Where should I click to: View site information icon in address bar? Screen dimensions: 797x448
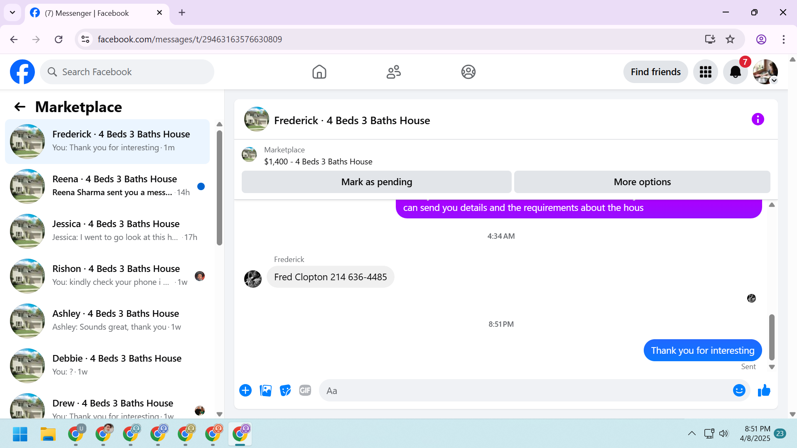coord(85,39)
